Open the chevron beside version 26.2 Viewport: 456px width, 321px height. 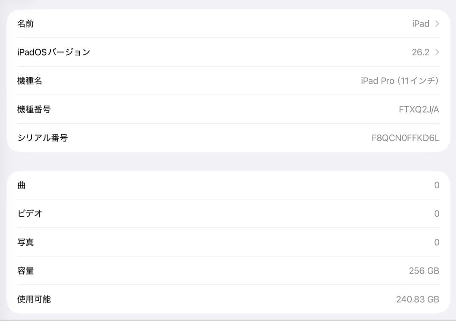point(437,52)
